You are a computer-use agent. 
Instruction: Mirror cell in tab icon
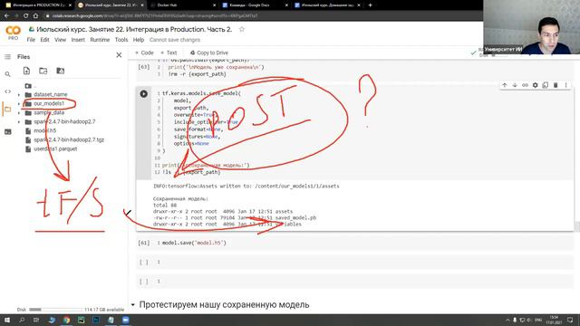546,85
